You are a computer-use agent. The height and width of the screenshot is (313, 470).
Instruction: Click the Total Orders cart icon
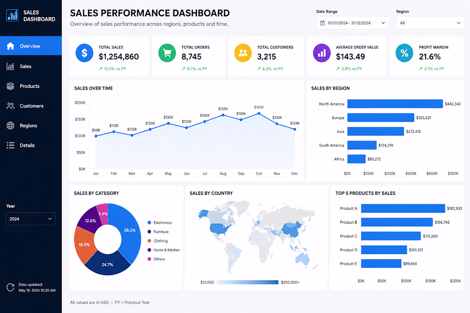167,53
